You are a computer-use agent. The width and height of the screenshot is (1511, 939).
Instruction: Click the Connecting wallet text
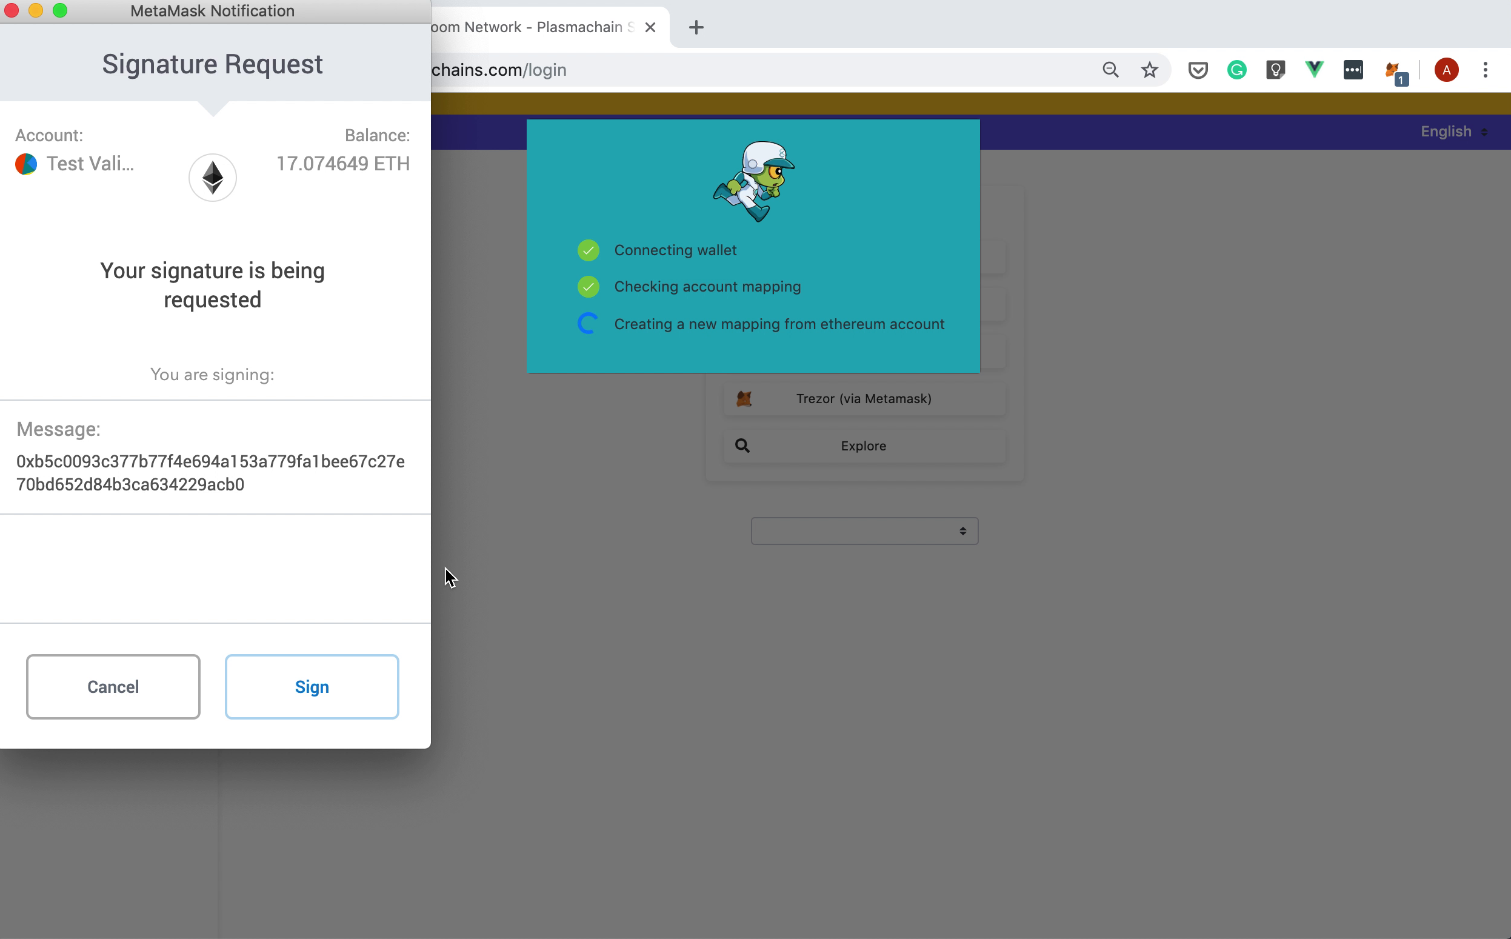pyautogui.click(x=675, y=250)
